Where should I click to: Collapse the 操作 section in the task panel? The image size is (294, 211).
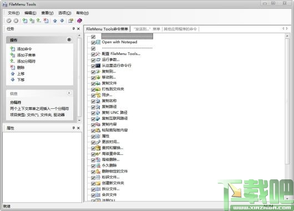click(69, 39)
